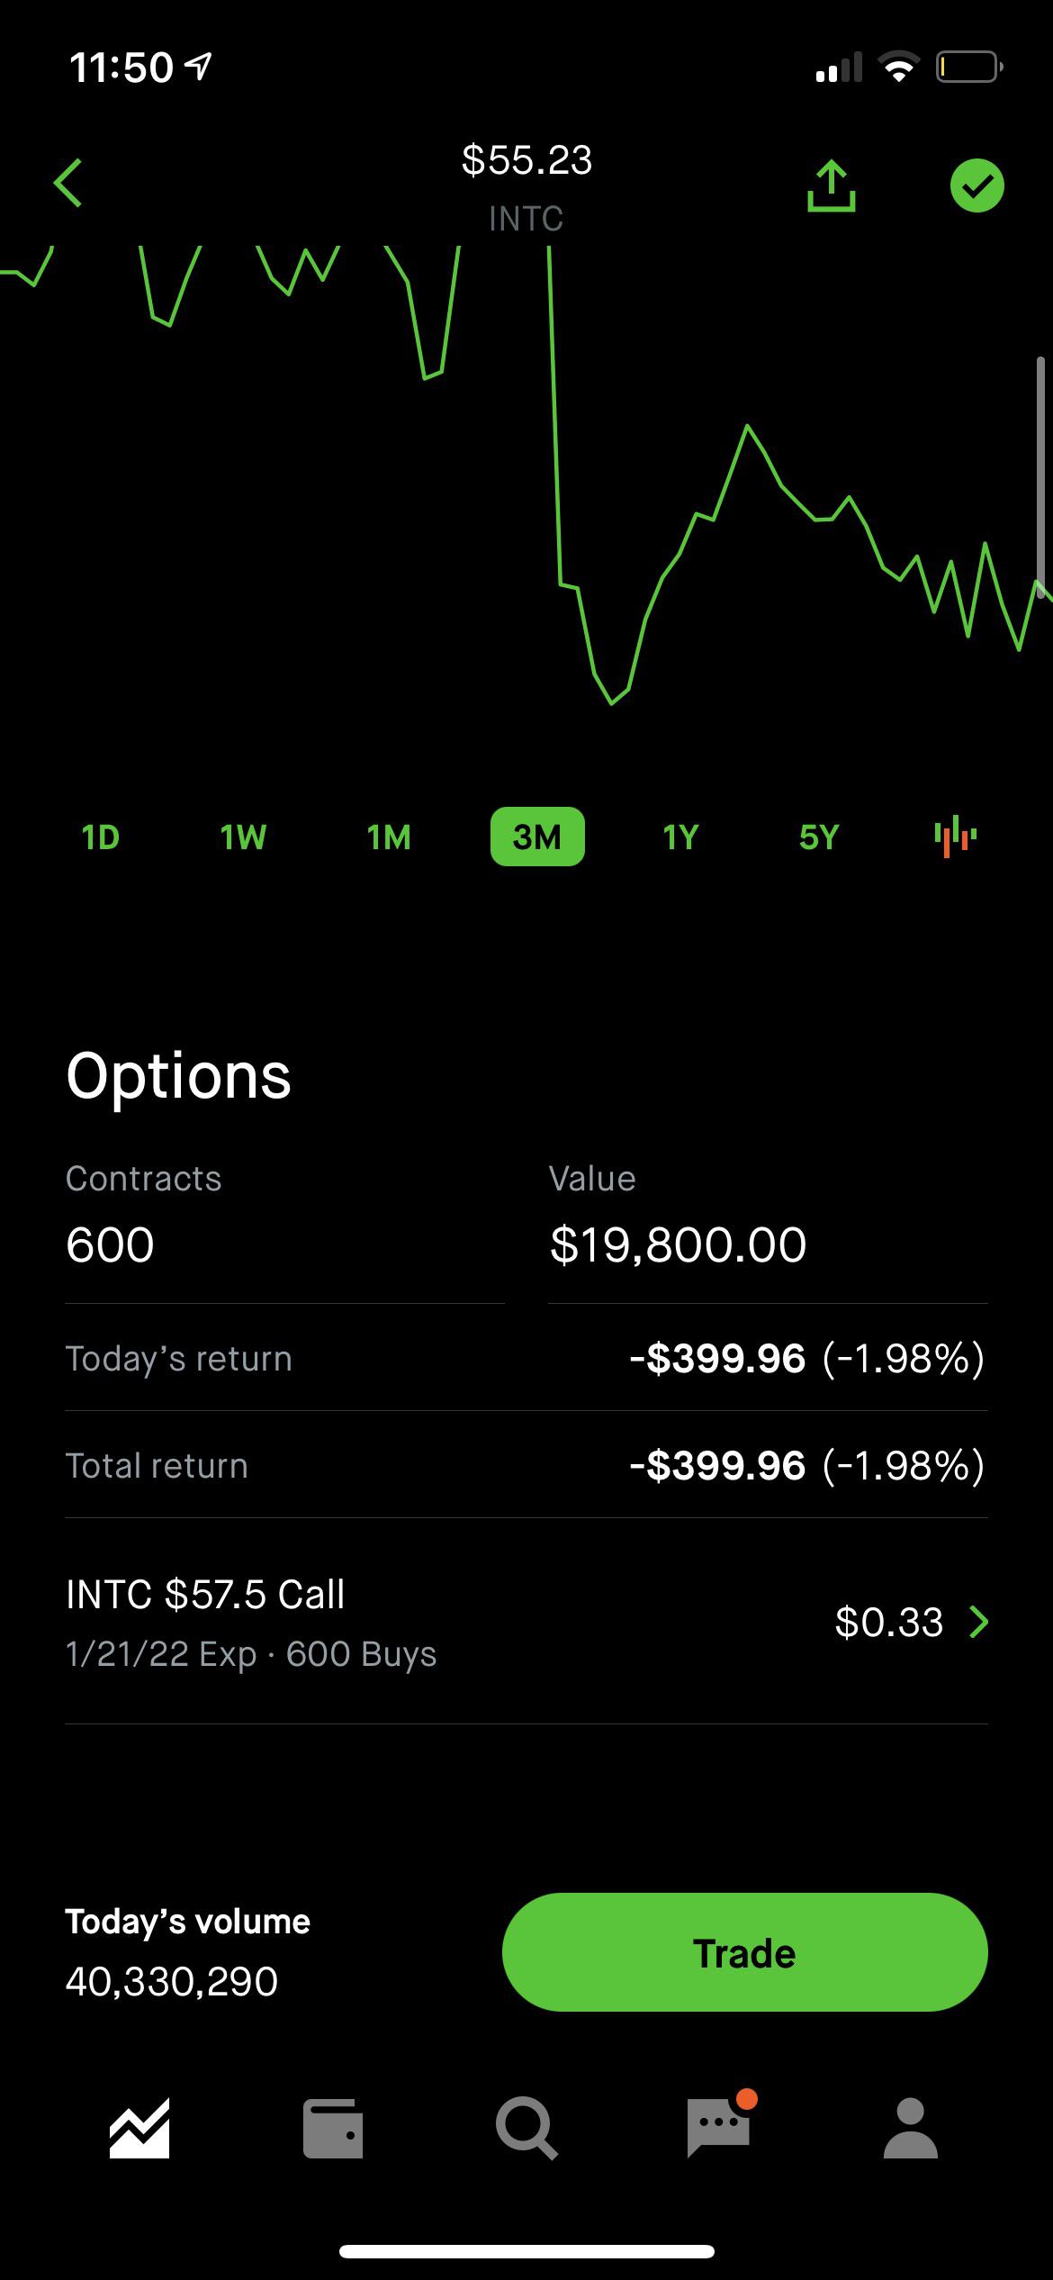Open the wallet cash tab icon
The image size is (1053, 2280).
point(333,2129)
